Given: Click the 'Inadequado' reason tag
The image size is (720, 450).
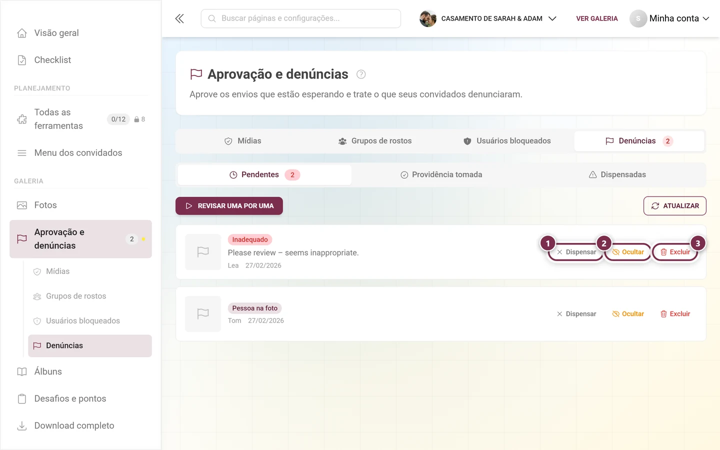Looking at the screenshot, I should [x=250, y=239].
